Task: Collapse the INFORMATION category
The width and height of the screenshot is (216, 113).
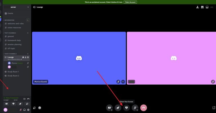Action: pyautogui.click(x=9, y=20)
